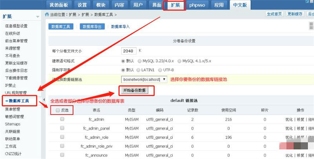Open the 数据库导入 link
314x159 pixels.
click(120, 27)
